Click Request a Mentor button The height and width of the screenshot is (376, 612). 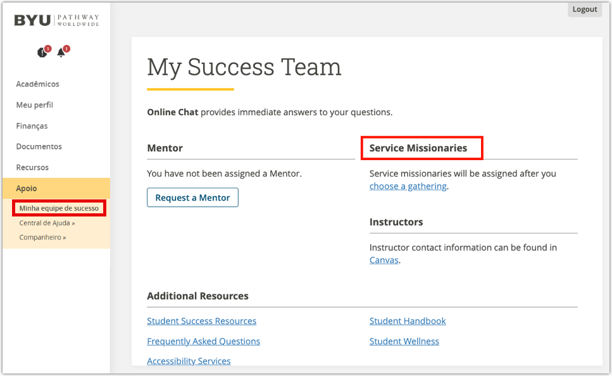click(192, 197)
